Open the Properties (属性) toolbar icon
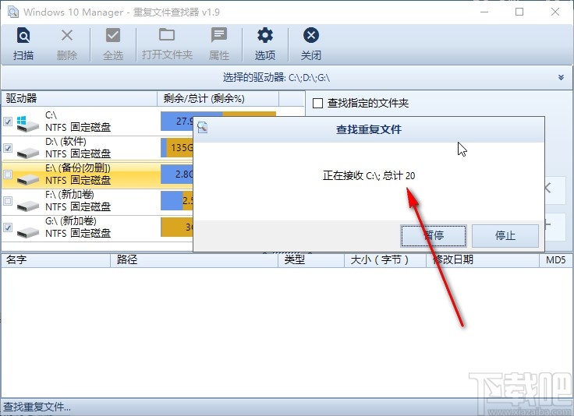Screen dimensions: 574x416 219,44
